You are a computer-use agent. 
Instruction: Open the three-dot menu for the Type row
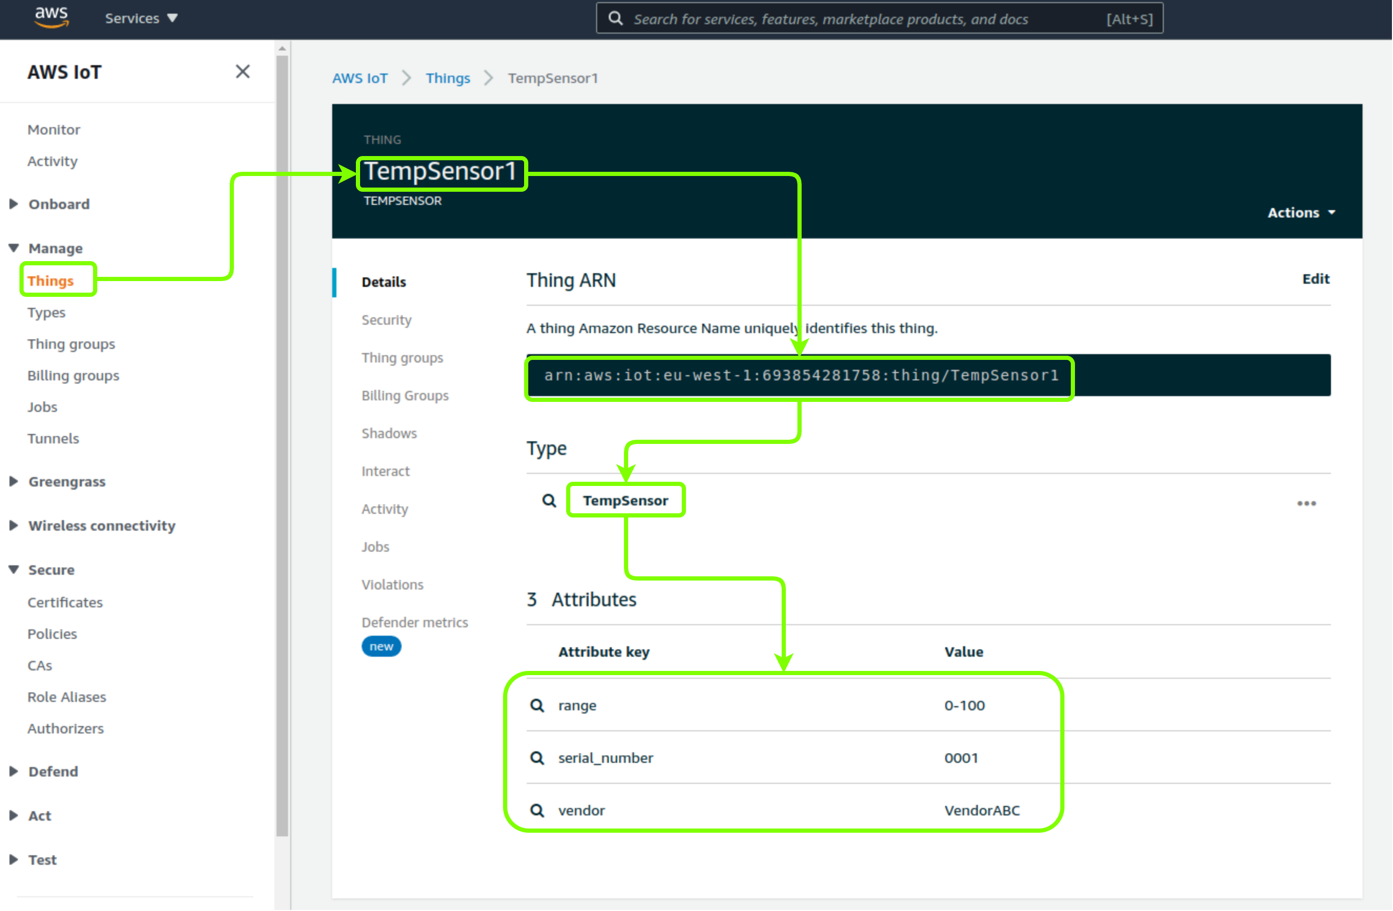coord(1306,503)
